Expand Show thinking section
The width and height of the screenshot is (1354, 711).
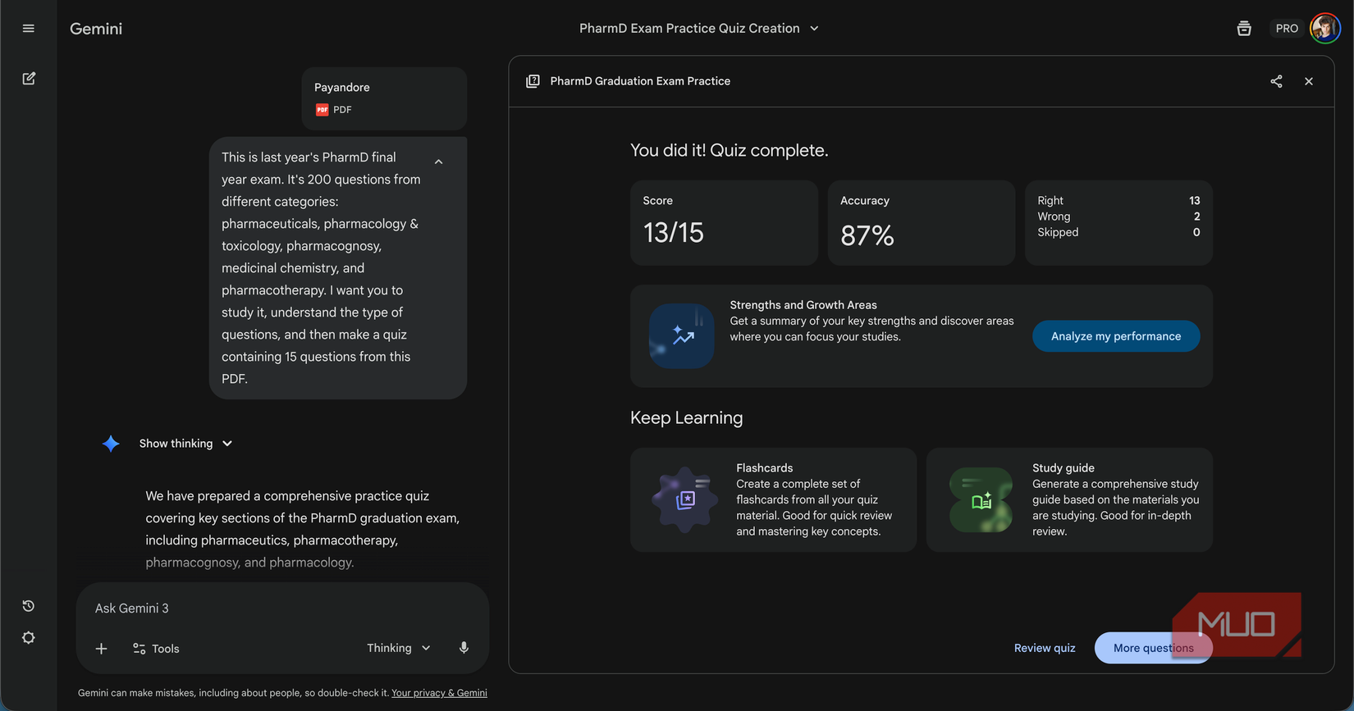186,444
